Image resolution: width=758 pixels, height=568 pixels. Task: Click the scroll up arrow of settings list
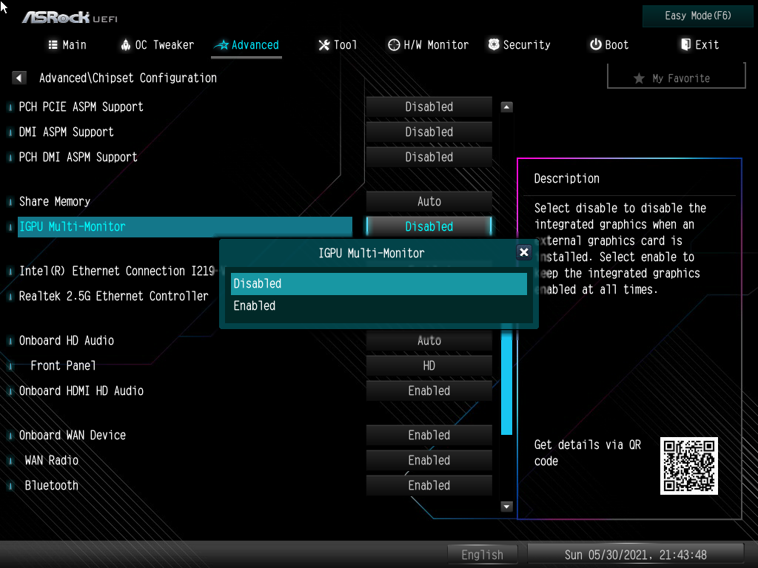tap(506, 106)
